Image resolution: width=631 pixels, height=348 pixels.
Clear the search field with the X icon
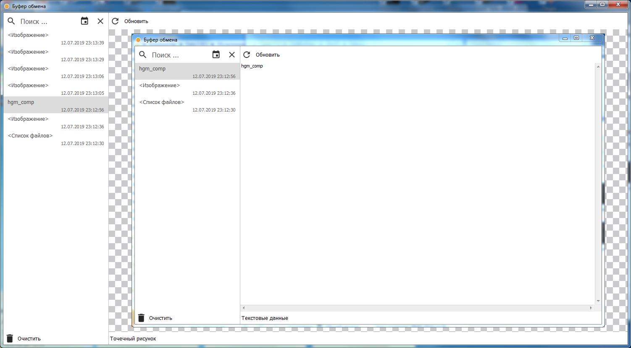pyautogui.click(x=100, y=21)
